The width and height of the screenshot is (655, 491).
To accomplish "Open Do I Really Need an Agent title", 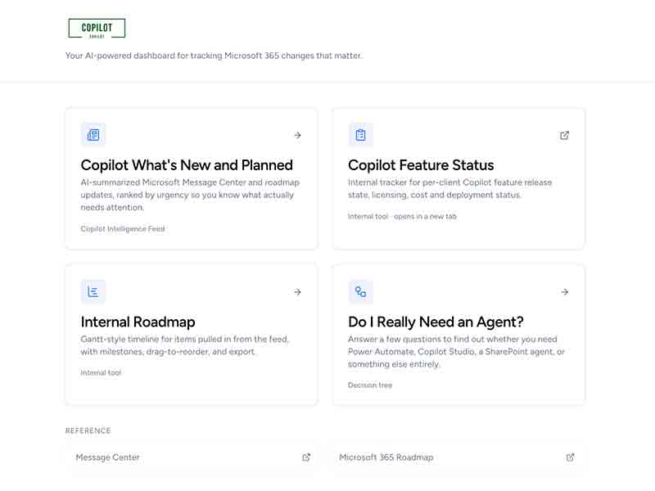I will [x=436, y=322].
